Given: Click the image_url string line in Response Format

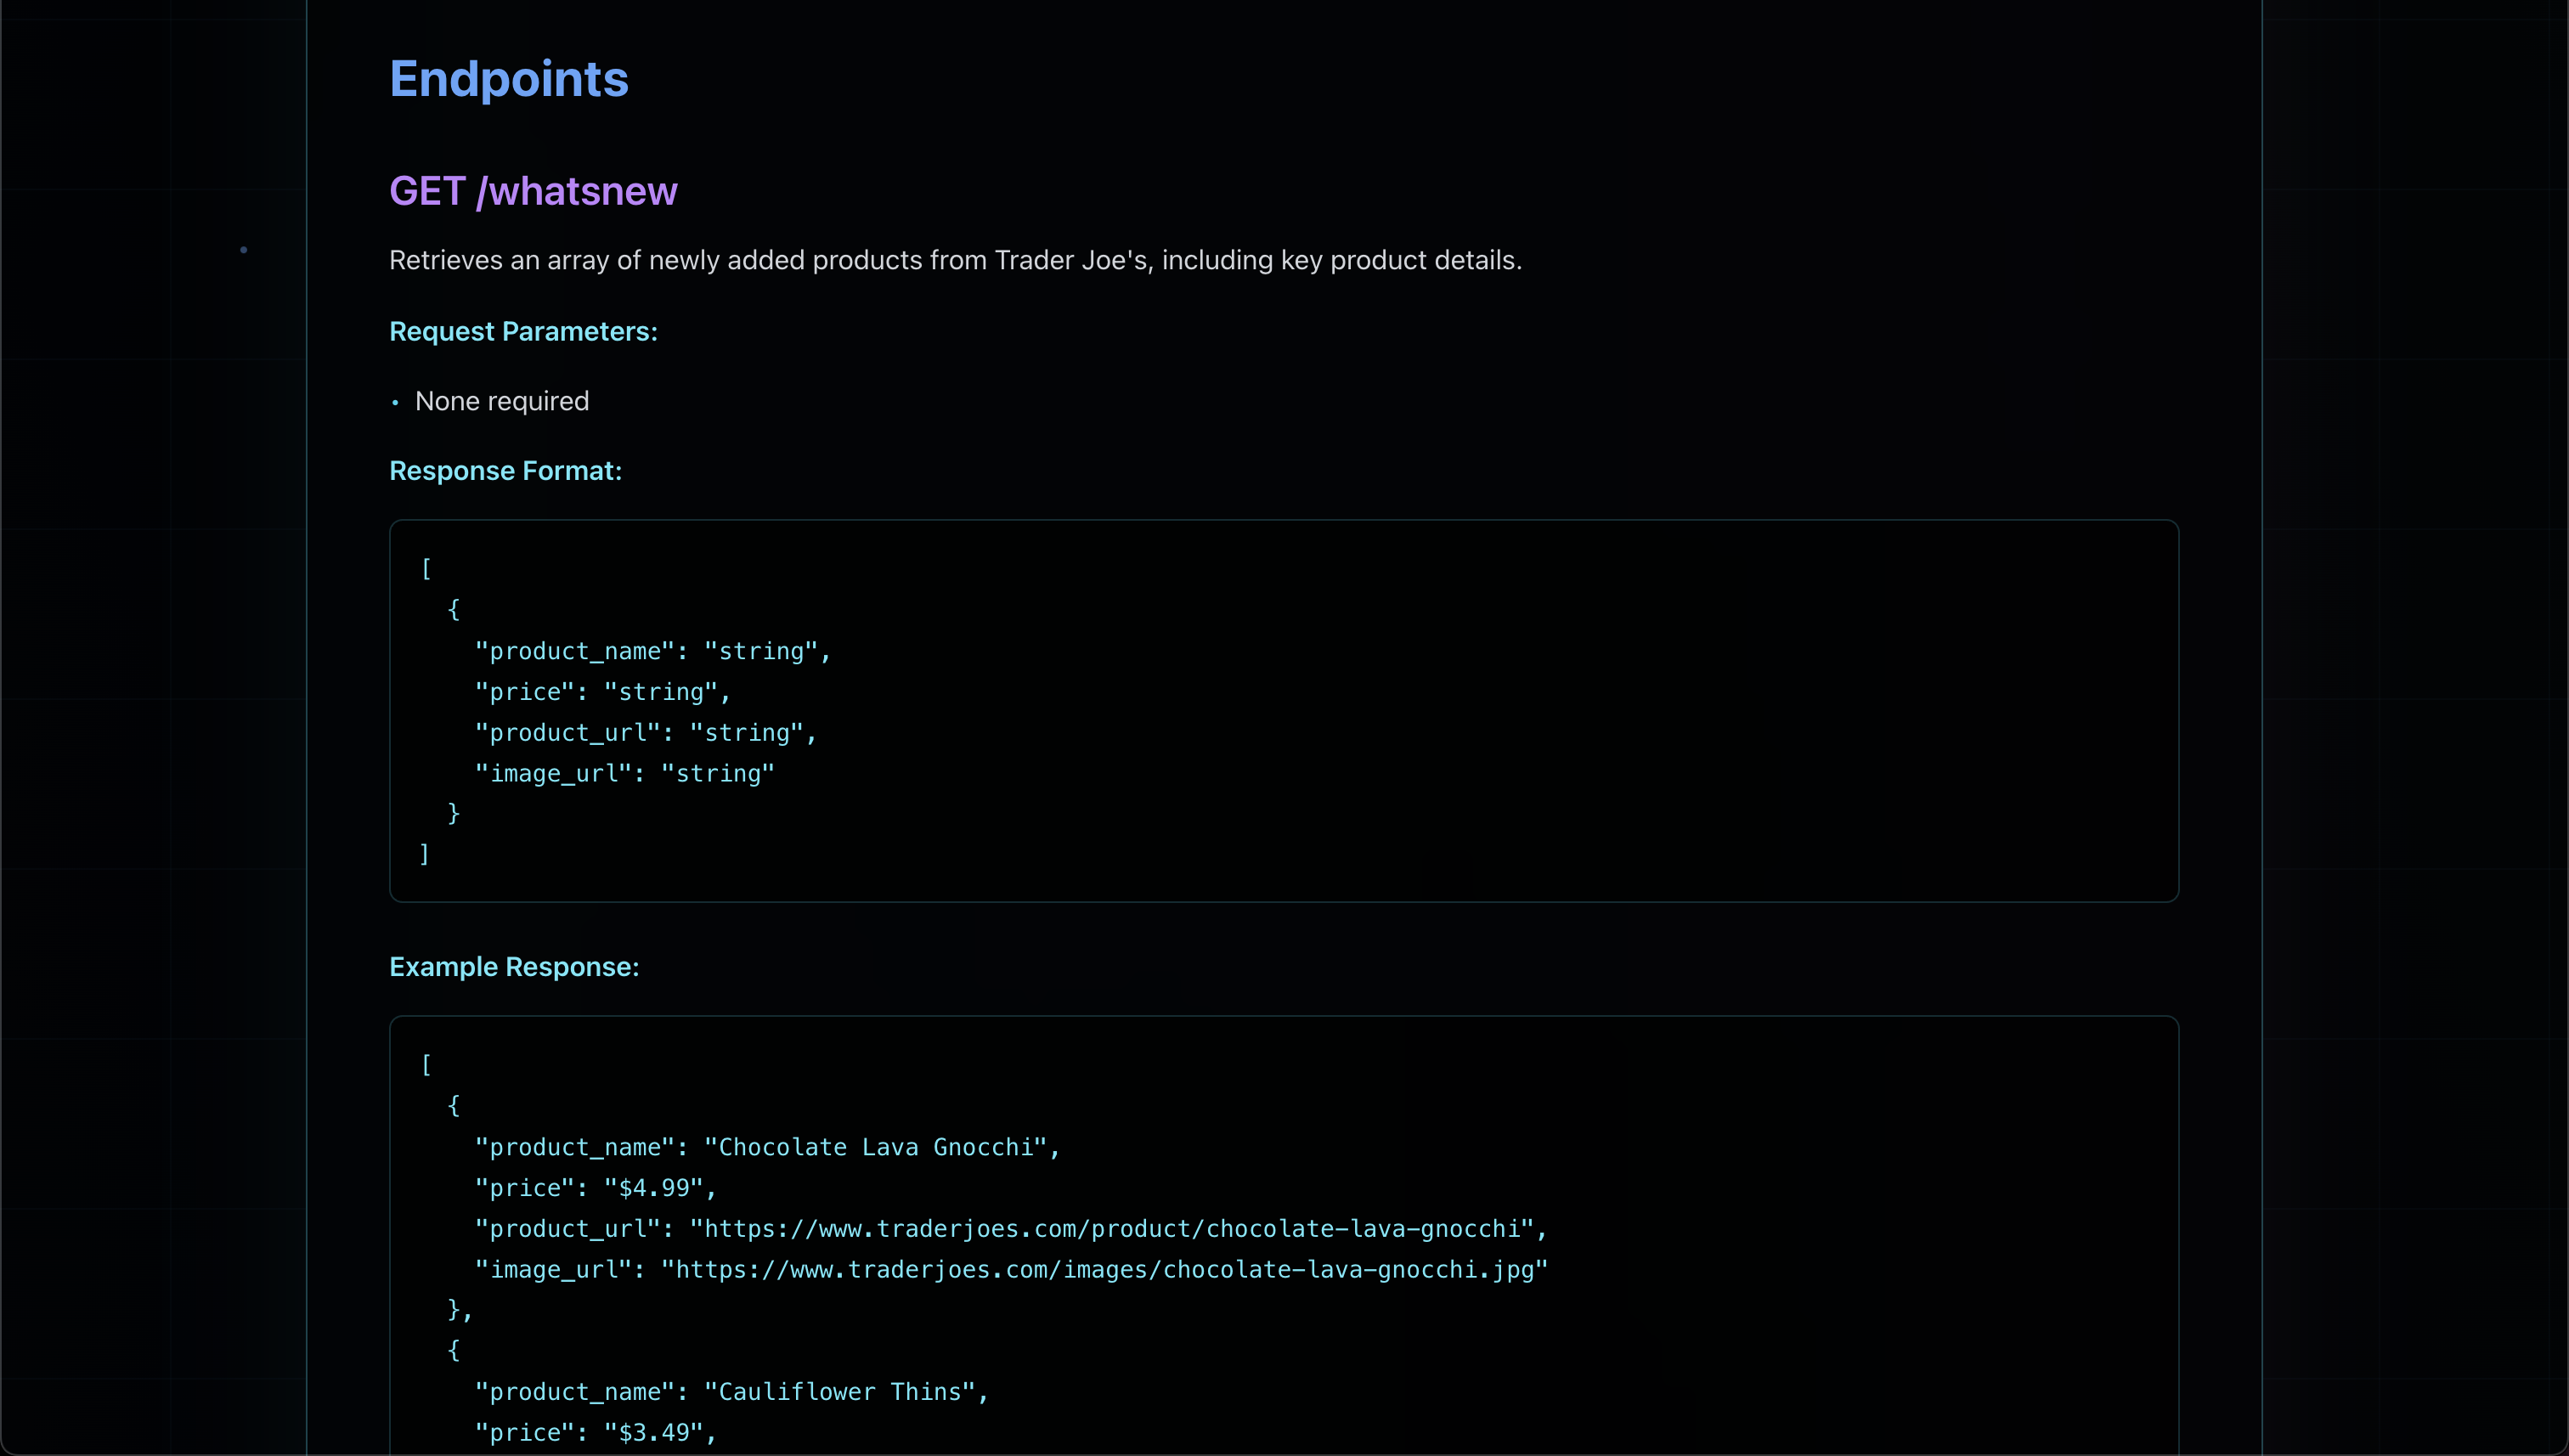Looking at the screenshot, I should point(624,774).
